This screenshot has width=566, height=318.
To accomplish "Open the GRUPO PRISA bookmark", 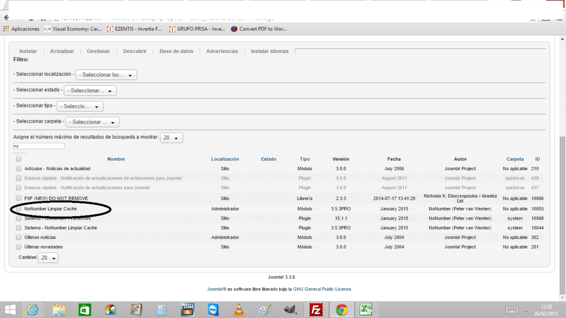I will (197, 29).
